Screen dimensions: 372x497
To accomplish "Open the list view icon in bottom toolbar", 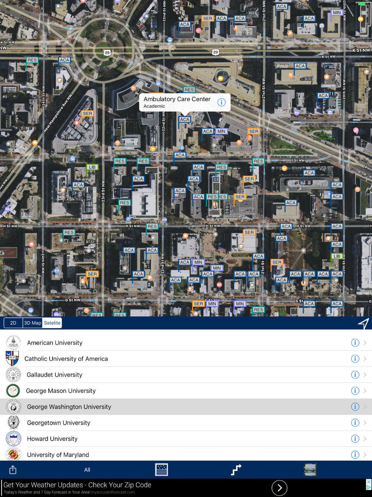I will (161, 470).
